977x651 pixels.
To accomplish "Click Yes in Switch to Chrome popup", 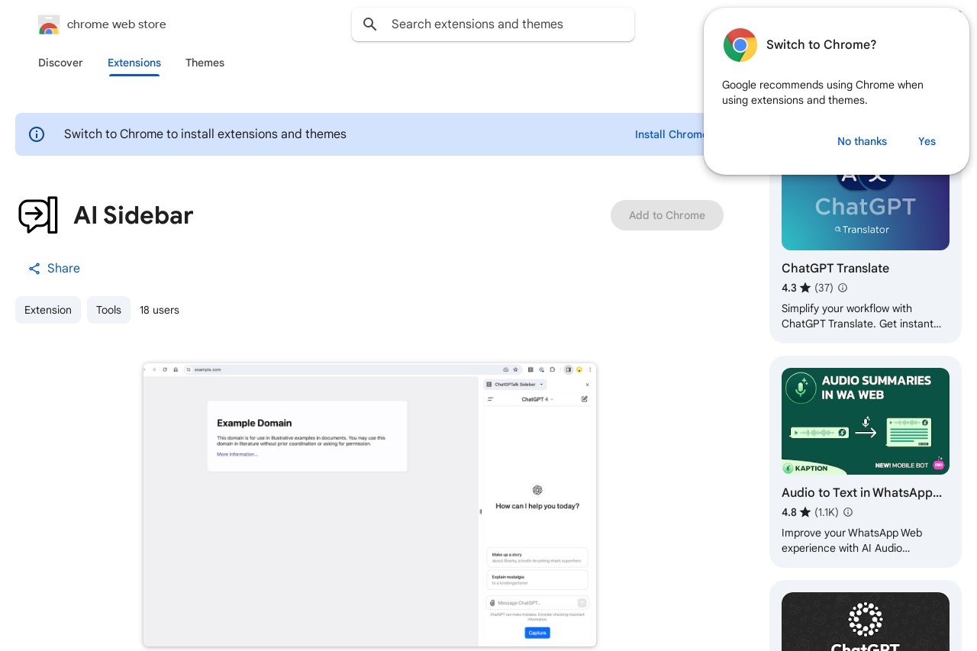I will (x=927, y=141).
